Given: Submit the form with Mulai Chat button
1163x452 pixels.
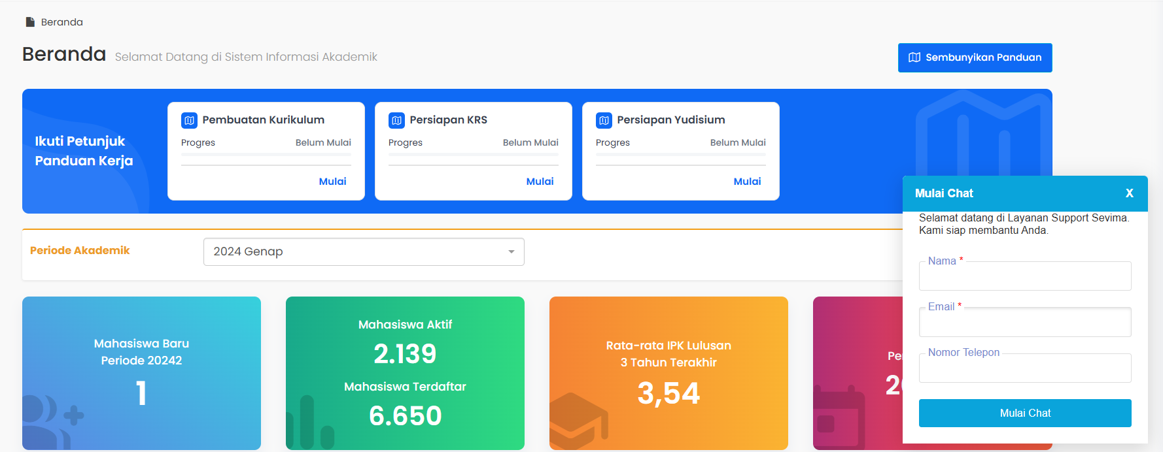Looking at the screenshot, I should (1024, 413).
